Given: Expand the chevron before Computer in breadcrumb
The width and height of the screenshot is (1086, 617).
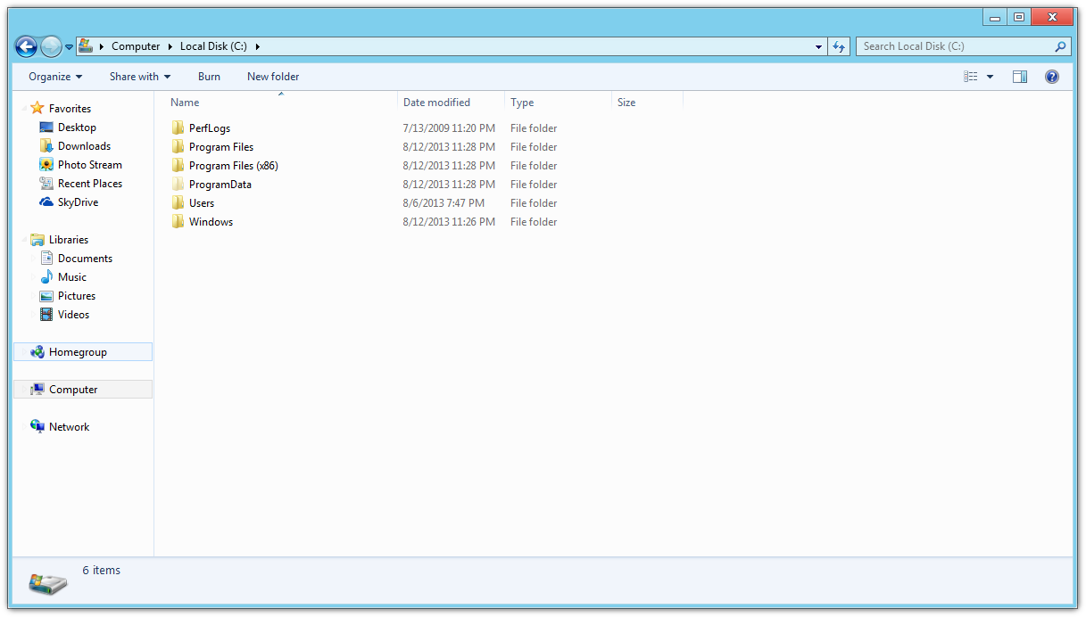Looking at the screenshot, I should pos(102,46).
